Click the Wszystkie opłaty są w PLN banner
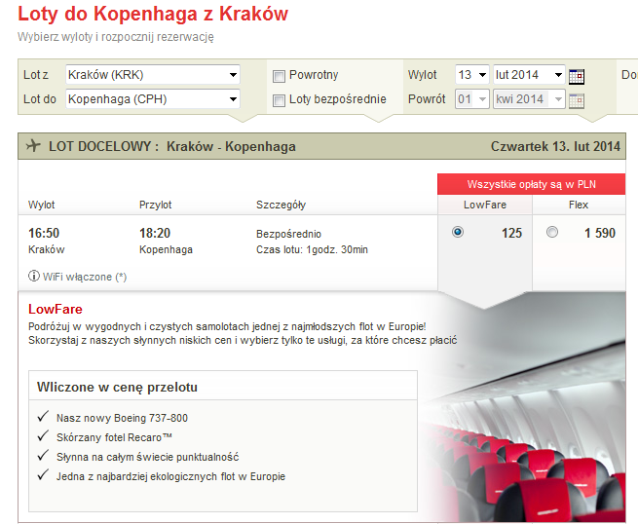Image resolution: width=638 pixels, height=524 pixels. [x=532, y=184]
